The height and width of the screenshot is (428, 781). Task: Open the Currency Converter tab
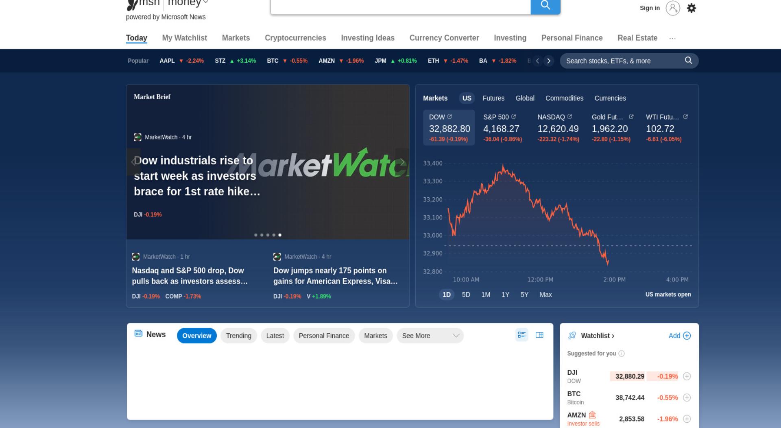(x=444, y=38)
